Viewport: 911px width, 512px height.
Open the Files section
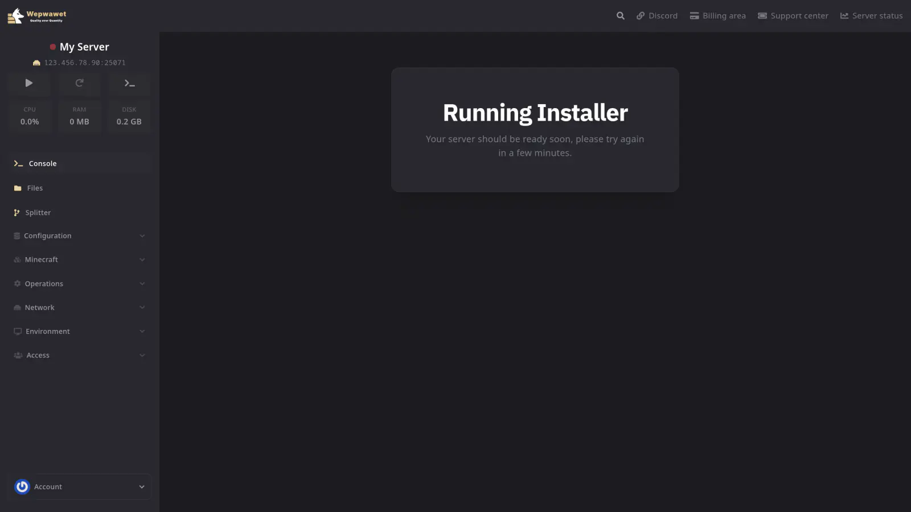pos(35,188)
